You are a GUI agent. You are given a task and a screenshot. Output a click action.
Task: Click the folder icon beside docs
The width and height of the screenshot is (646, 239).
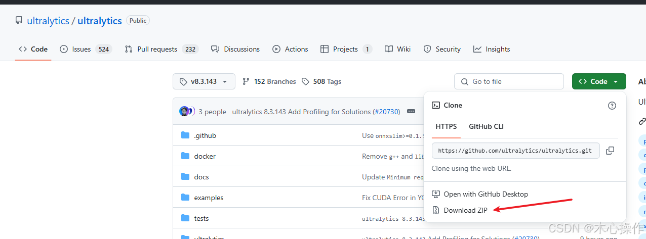(x=185, y=177)
